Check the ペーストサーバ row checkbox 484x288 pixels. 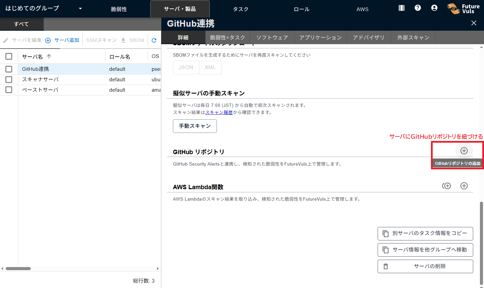[9, 90]
